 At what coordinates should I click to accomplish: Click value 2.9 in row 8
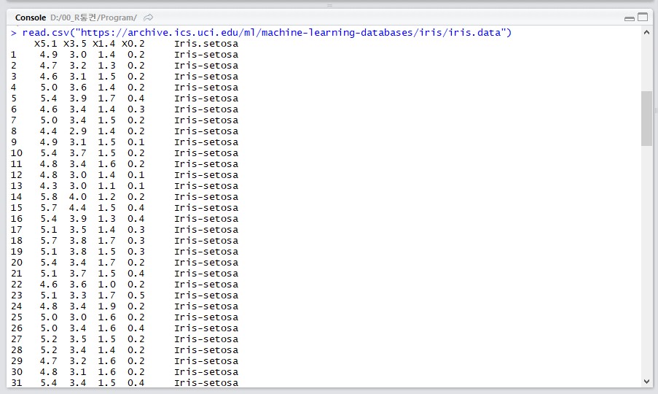click(78, 131)
